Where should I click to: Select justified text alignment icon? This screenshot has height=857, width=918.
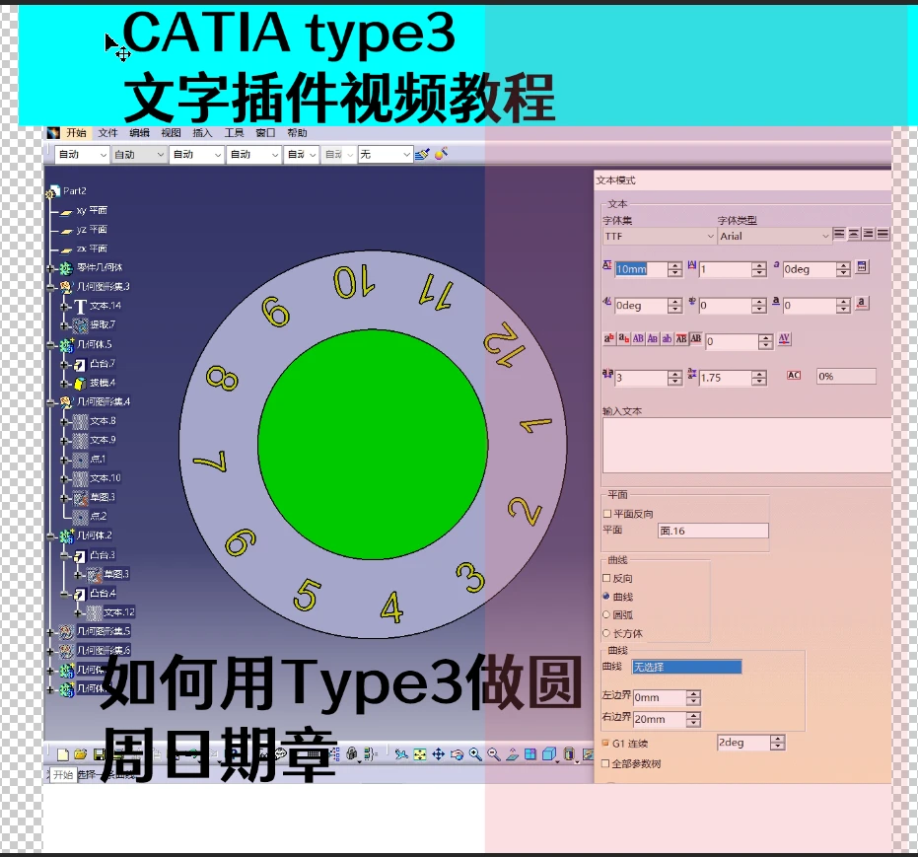point(883,234)
